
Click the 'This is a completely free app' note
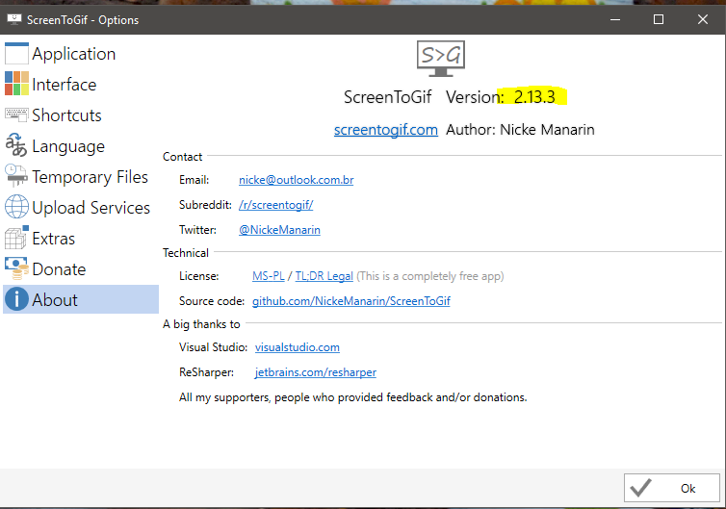coord(430,276)
